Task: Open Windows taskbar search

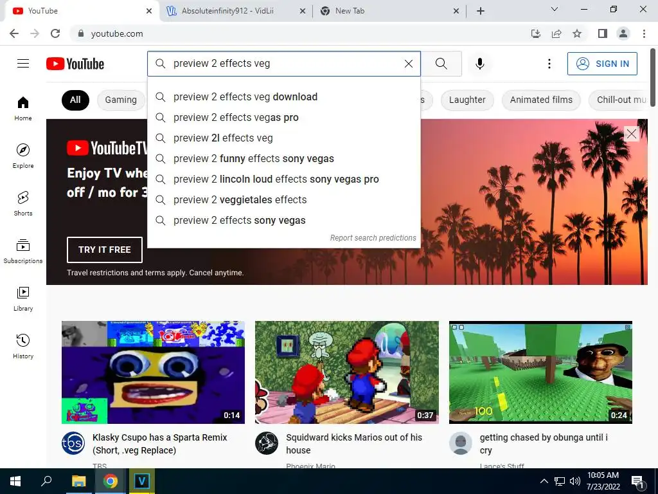Action: (x=46, y=481)
